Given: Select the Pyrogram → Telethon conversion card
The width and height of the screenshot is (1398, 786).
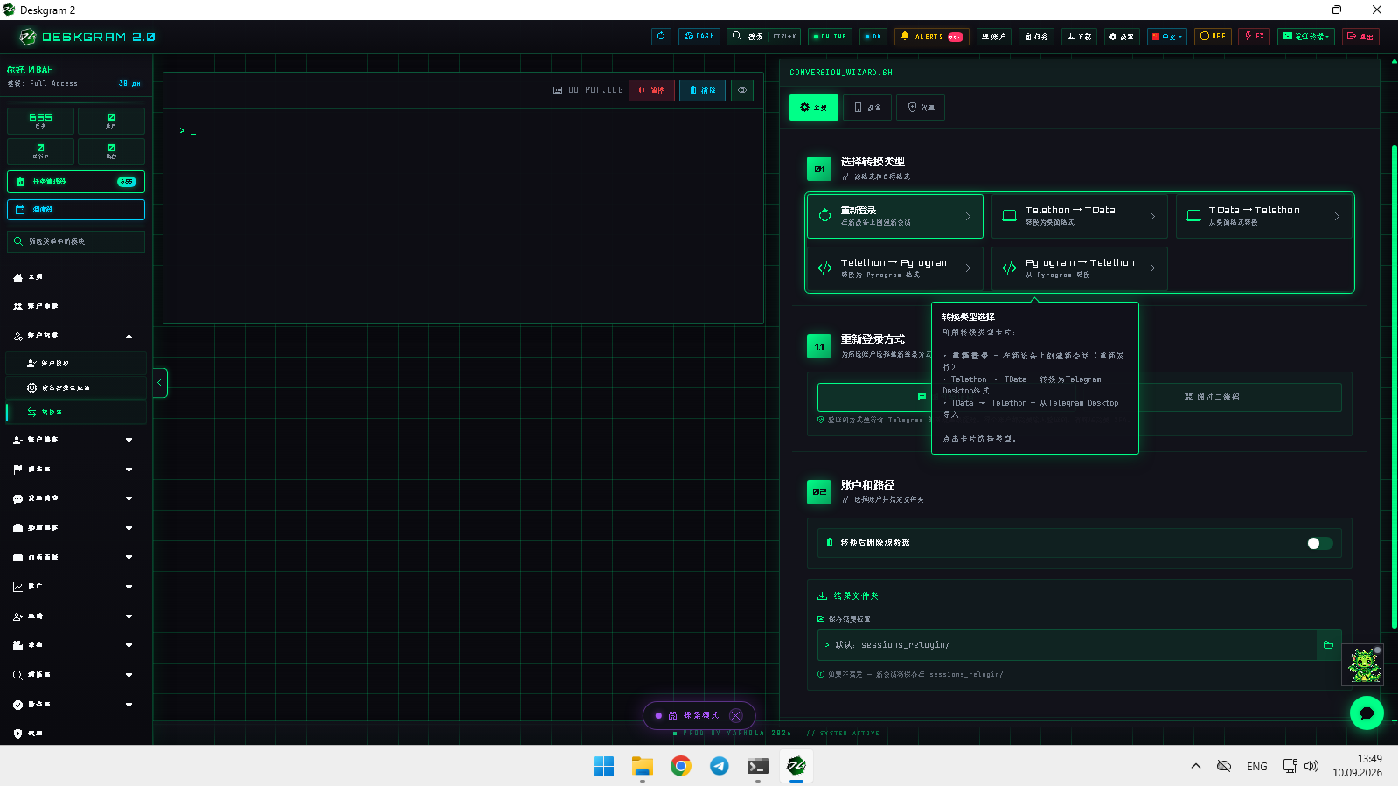Looking at the screenshot, I should click(1080, 268).
